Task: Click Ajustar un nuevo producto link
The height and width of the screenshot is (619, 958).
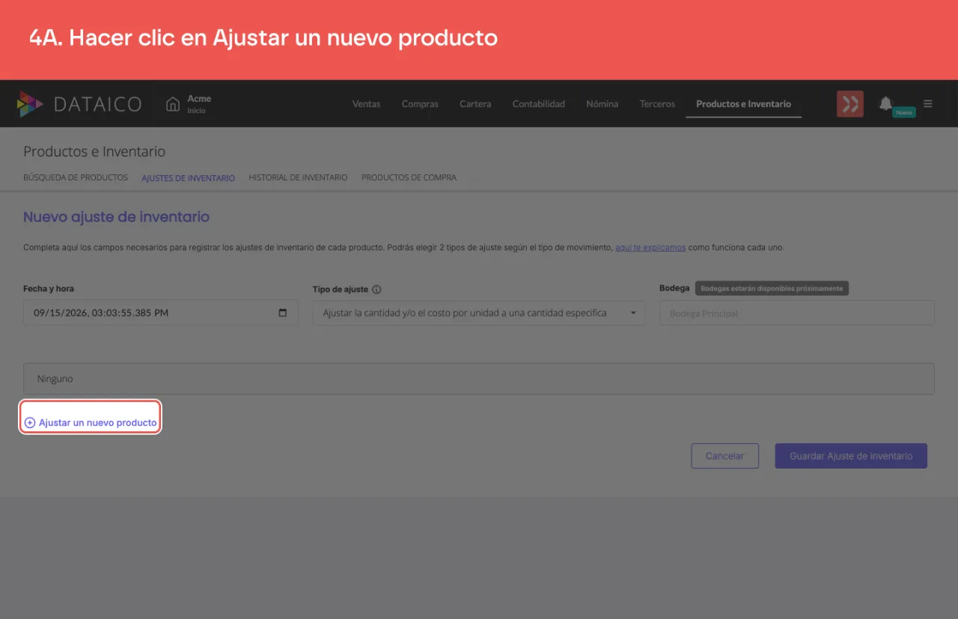Action: tap(91, 423)
